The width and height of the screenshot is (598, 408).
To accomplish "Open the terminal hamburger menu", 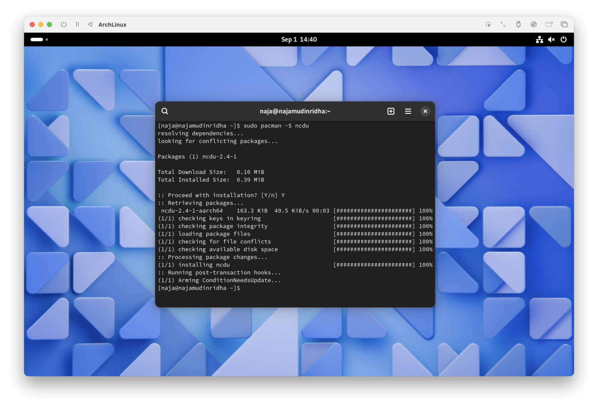I will click(x=408, y=111).
